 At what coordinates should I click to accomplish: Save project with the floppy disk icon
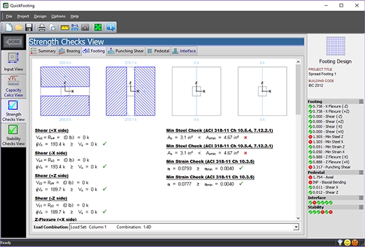[x=29, y=27]
